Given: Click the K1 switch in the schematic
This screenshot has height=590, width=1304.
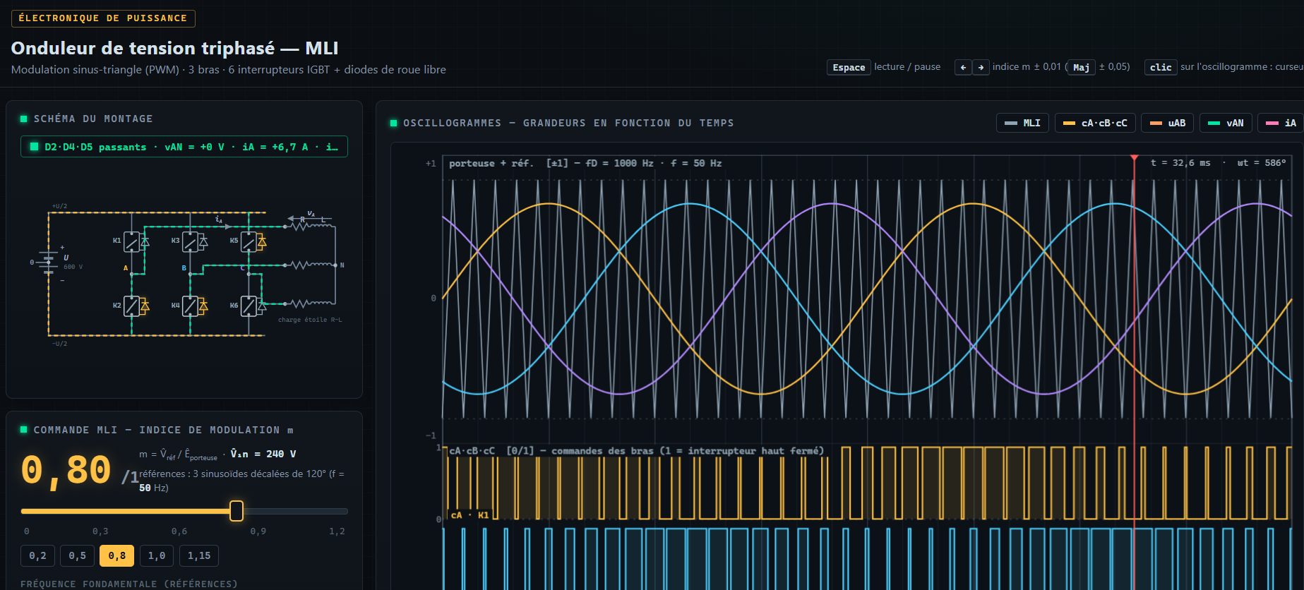Looking at the screenshot, I should pyautogui.click(x=131, y=241).
